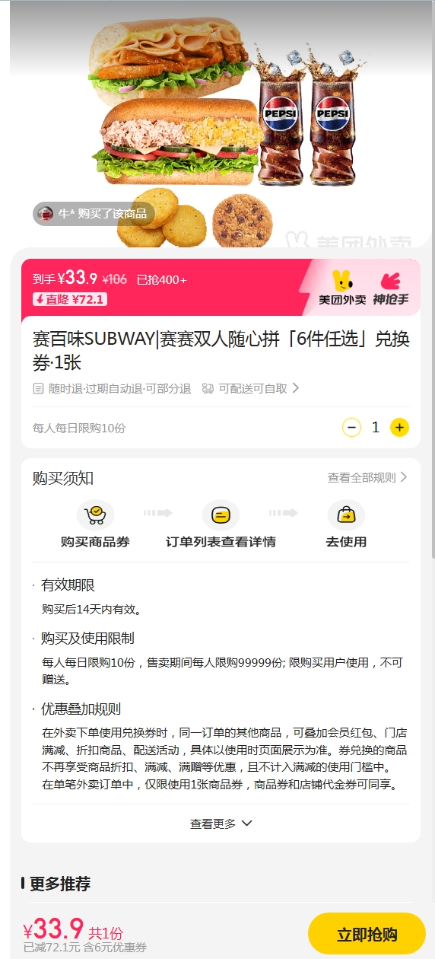
Task: Tap the 购买须知 section heading
Action: [63, 478]
